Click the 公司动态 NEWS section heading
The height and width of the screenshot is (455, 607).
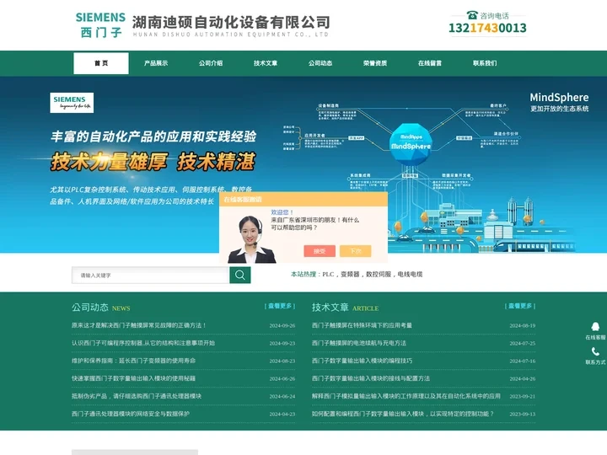pos(100,308)
